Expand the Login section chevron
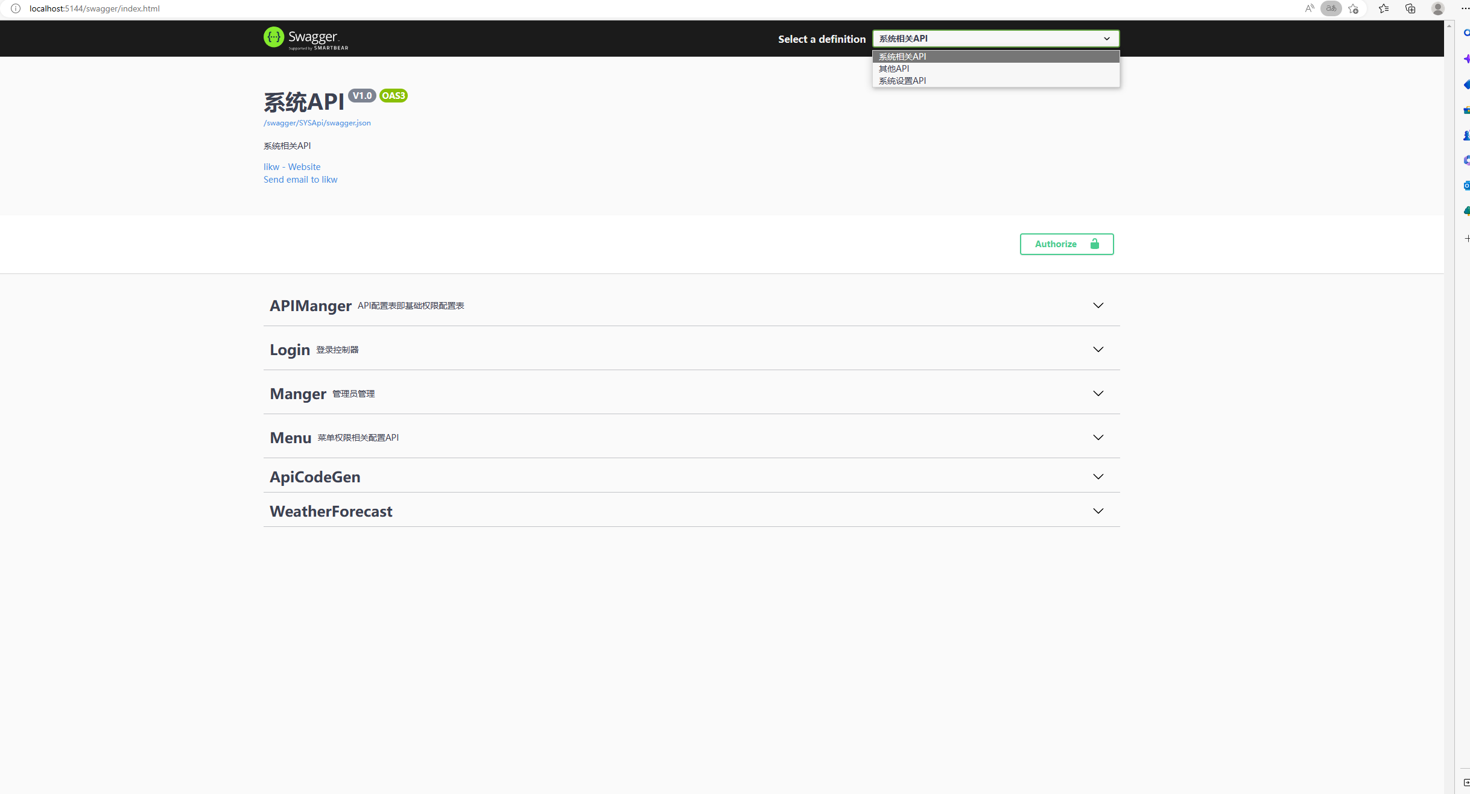The image size is (1470, 794). coord(1098,350)
